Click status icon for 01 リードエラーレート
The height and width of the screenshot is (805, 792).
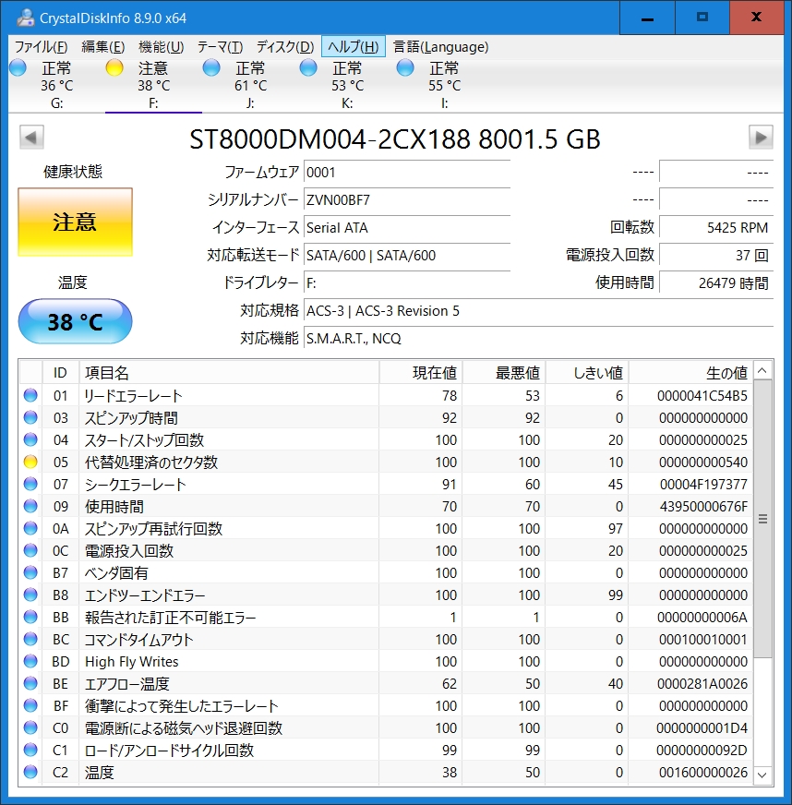pos(30,395)
